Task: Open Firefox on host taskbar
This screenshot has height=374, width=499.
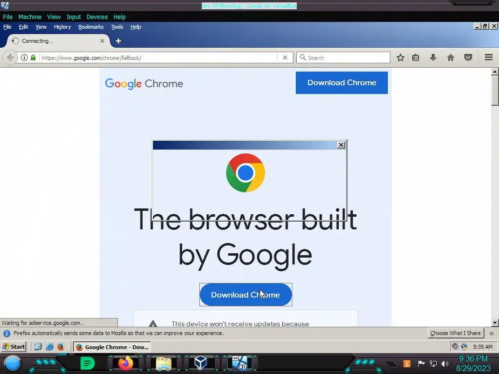Action: tap(125, 363)
